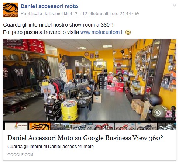Click the globe public audience icon

click(137, 14)
